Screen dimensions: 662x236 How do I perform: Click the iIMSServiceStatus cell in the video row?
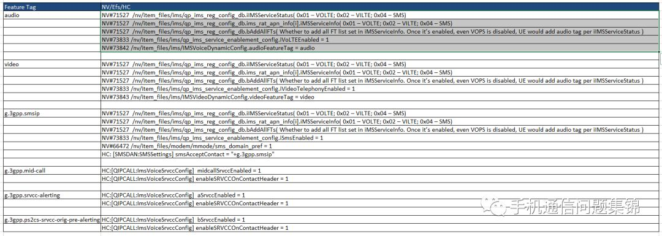click(x=379, y=64)
